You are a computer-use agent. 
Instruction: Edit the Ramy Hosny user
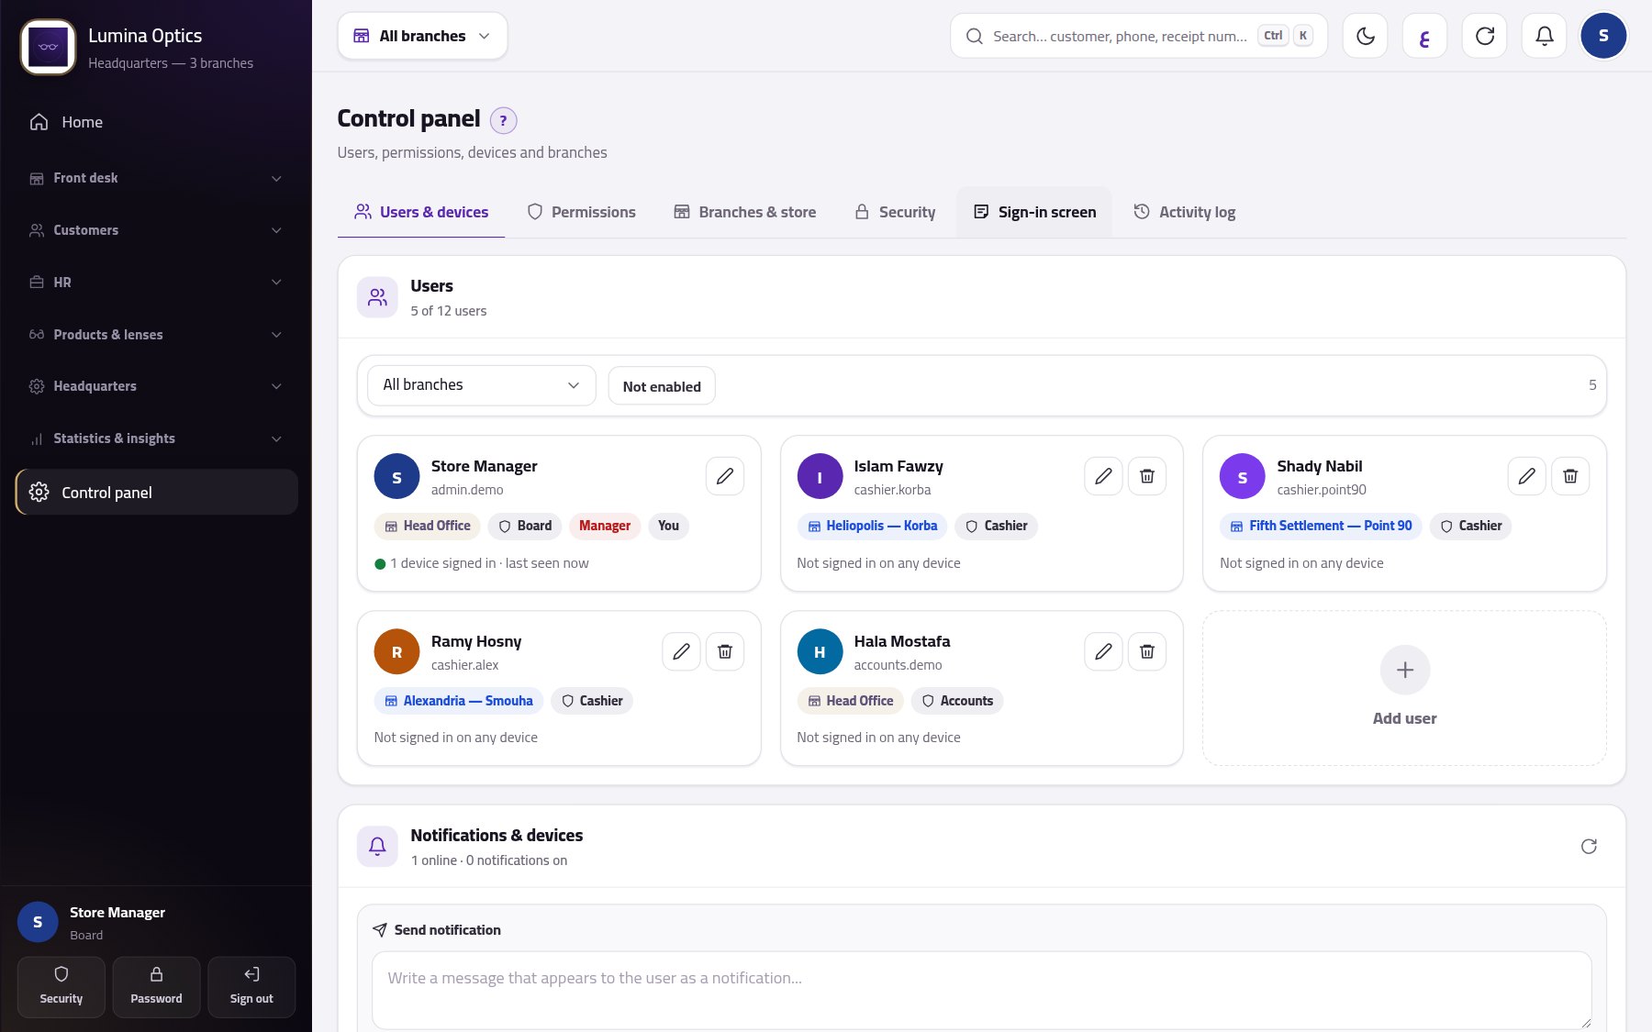tap(681, 651)
